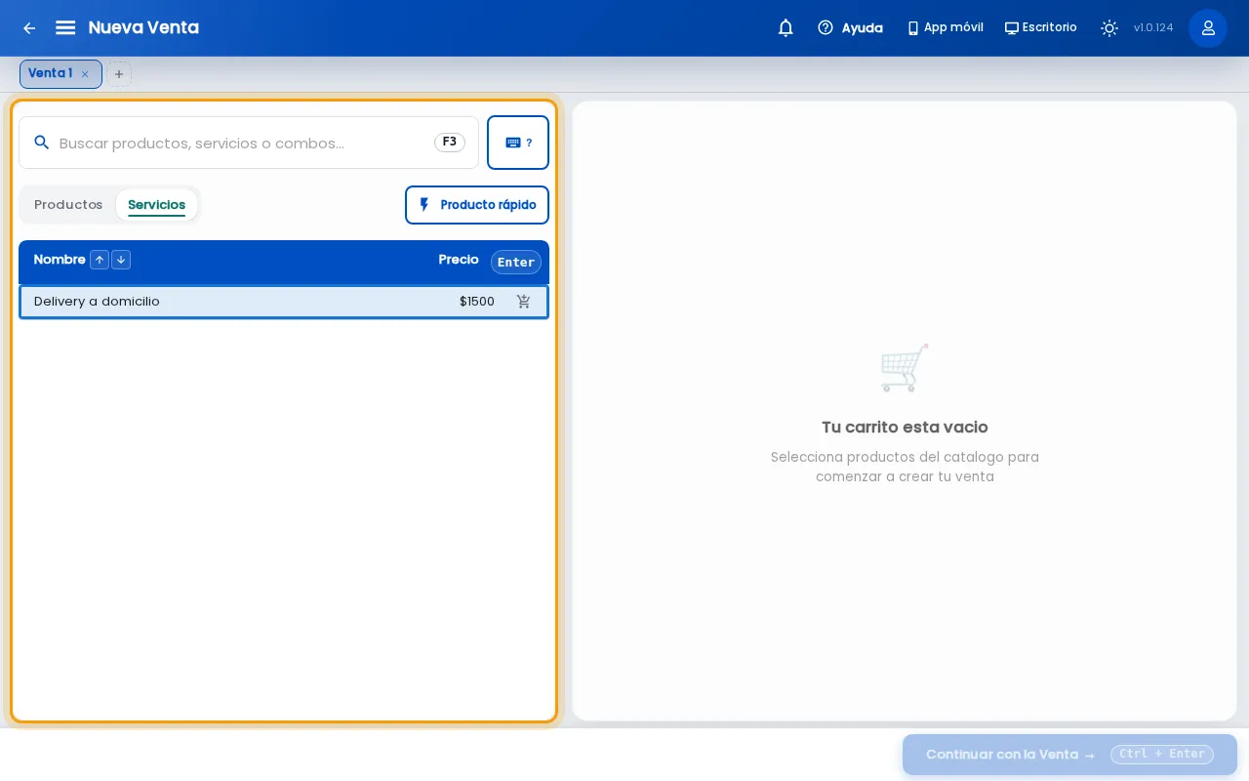
Task: Click the Continuar con la Venta button
Action: tap(1069, 755)
